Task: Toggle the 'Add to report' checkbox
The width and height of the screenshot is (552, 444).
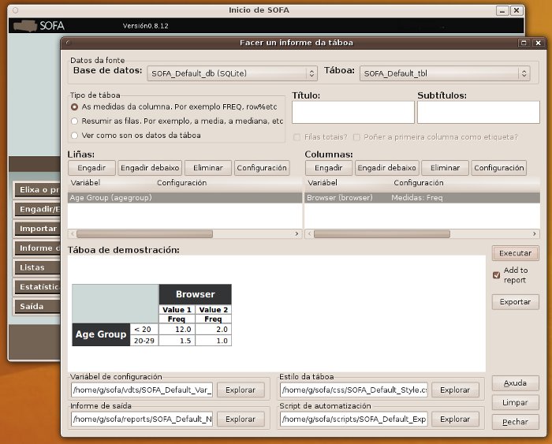Action: coord(496,275)
